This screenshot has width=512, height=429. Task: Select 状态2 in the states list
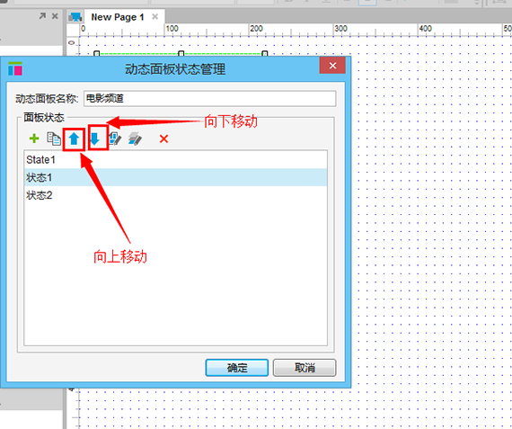click(176, 195)
